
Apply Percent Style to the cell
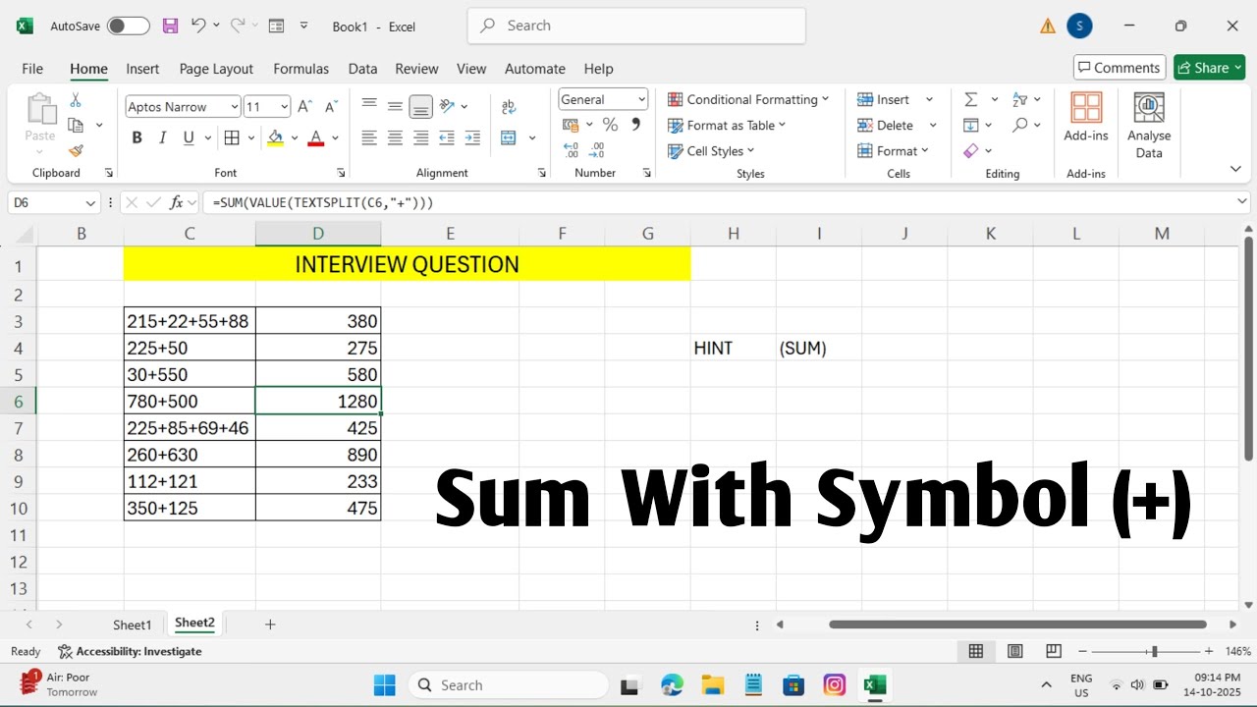point(610,125)
